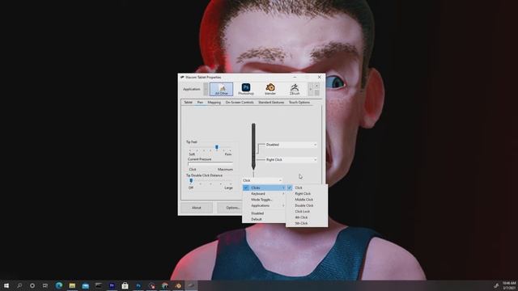518x291 pixels.
Task: Click Tip Double Click Distance slider handle
Action: [x=191, y=180]
